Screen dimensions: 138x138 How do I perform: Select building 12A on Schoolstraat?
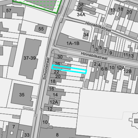(x=54, y=102)
